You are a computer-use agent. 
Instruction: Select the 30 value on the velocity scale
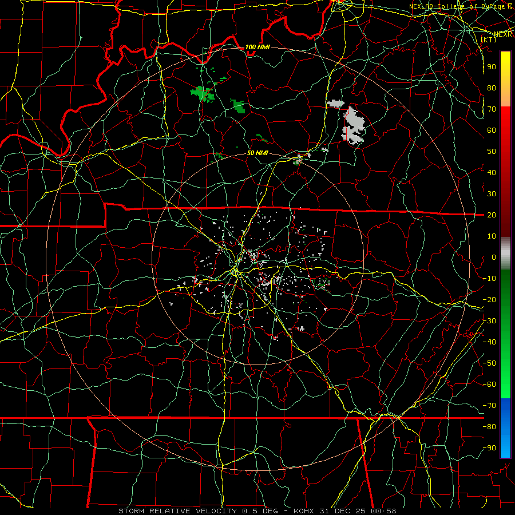pos(492,194)
